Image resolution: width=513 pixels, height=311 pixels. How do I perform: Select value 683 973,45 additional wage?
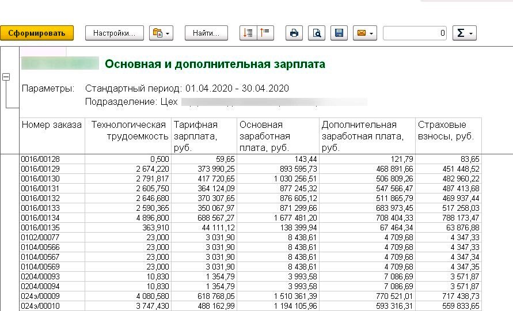(367, 208)
